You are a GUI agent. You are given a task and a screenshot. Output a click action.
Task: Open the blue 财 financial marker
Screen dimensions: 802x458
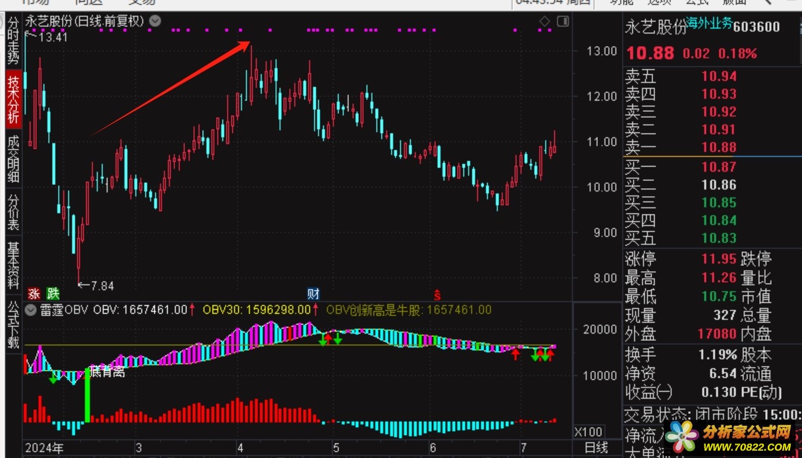pyautogui.click(x=313, y=293)
